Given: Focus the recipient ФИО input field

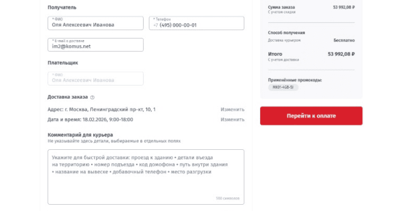Looking at the screenshot, I should [x=95, y=24].
